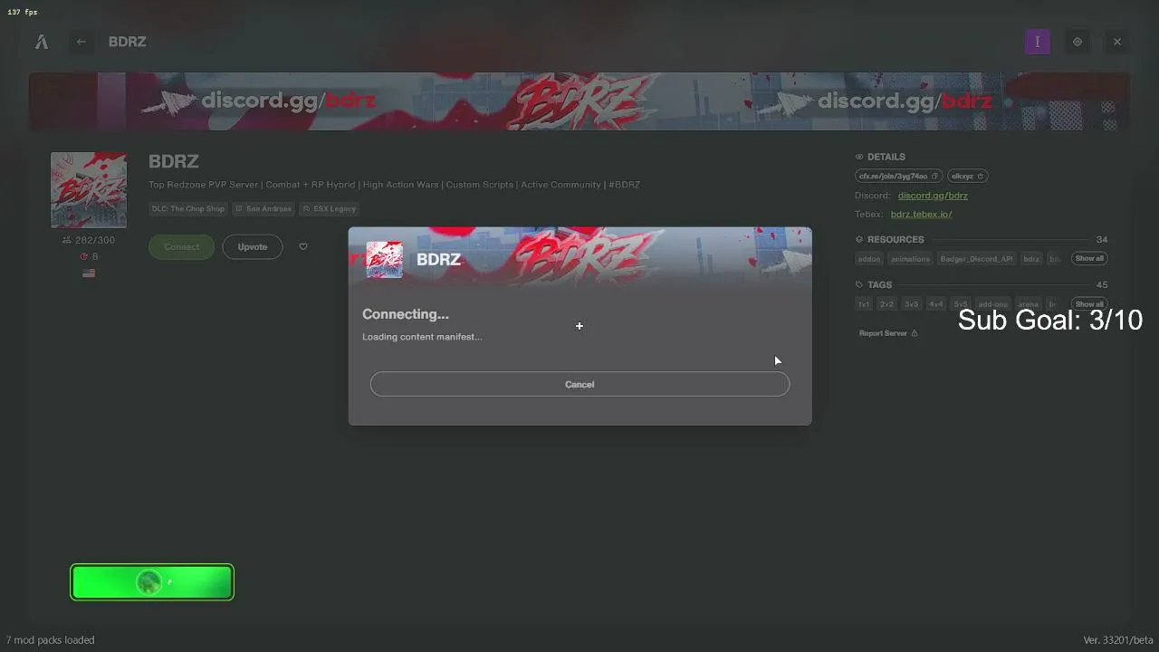Select the bdrz resource chip
Viewport: 1159px width, 652px height.
1031,259
